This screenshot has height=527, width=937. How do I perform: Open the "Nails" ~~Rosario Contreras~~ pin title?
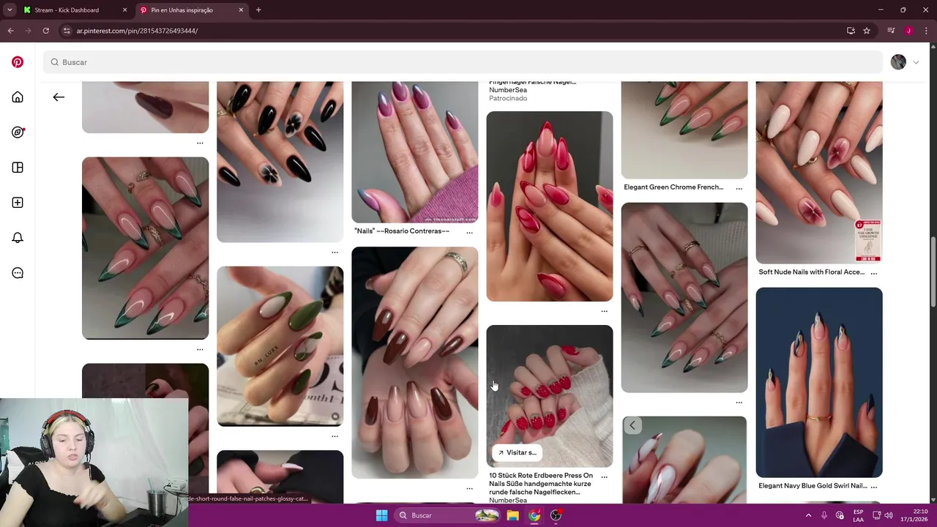point(402,231)
